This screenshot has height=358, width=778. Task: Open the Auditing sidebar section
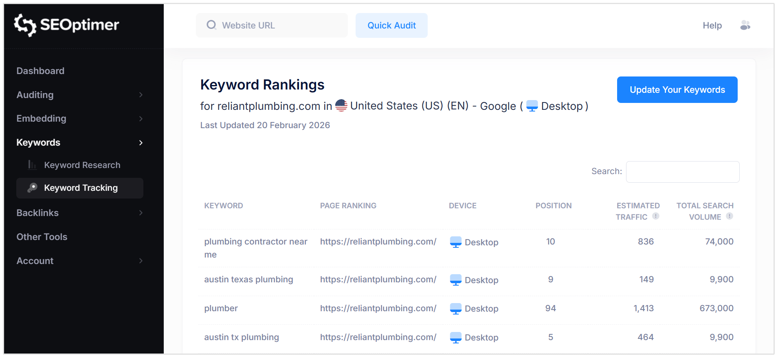point(35,95)
